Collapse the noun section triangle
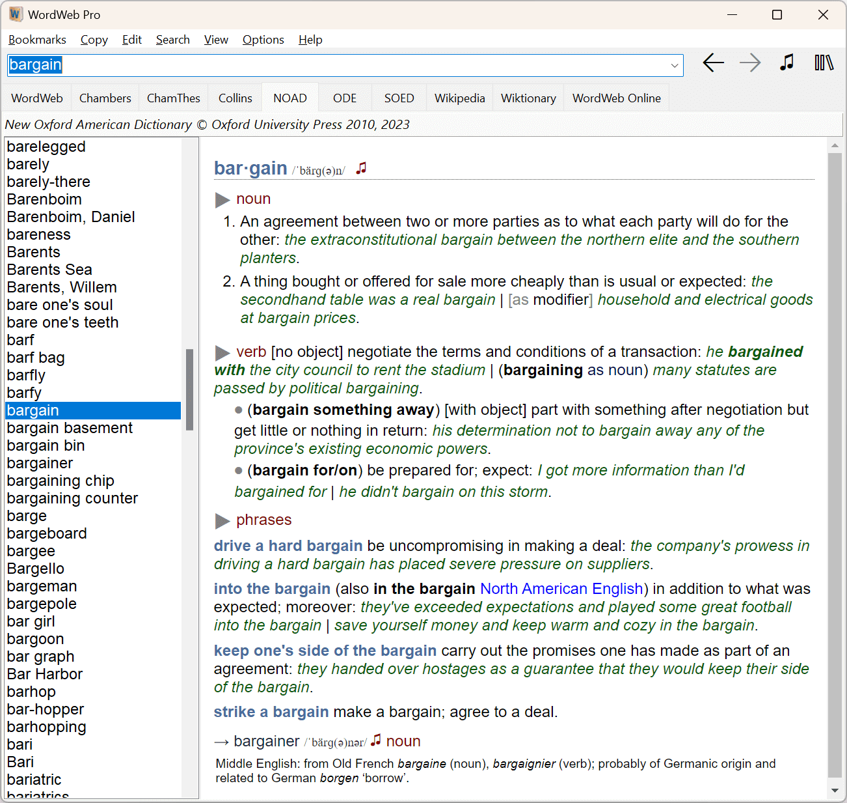The width and height of the screenshot is (847, 803). pos(222,199)
